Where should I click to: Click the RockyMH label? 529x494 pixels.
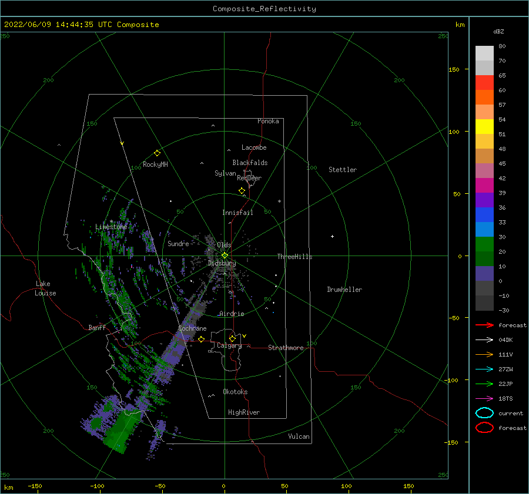(x=155, y=164)
